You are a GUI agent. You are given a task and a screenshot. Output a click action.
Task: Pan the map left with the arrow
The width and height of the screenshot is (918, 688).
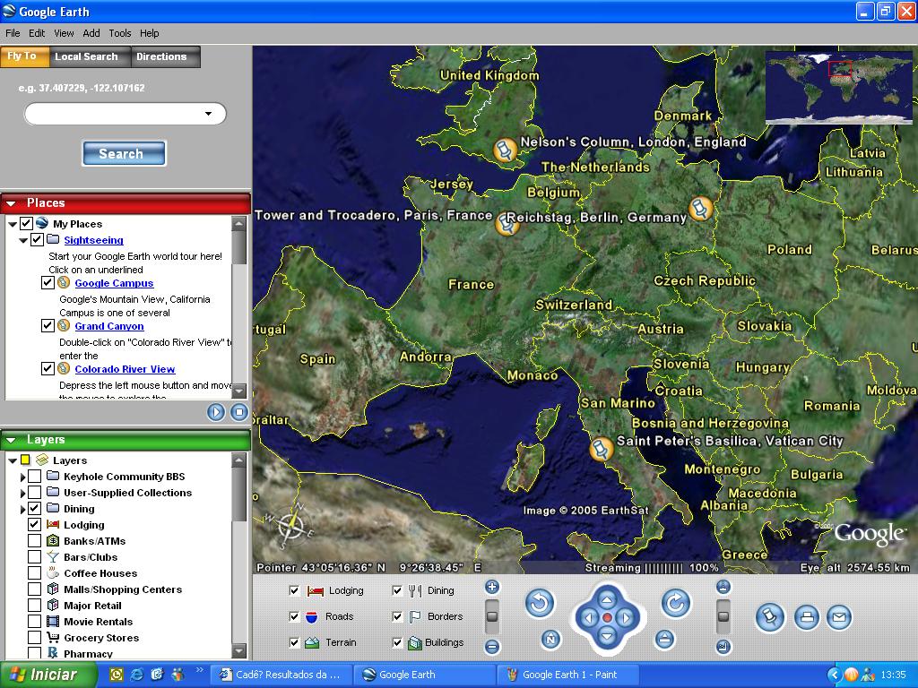(x=589, y=618)
